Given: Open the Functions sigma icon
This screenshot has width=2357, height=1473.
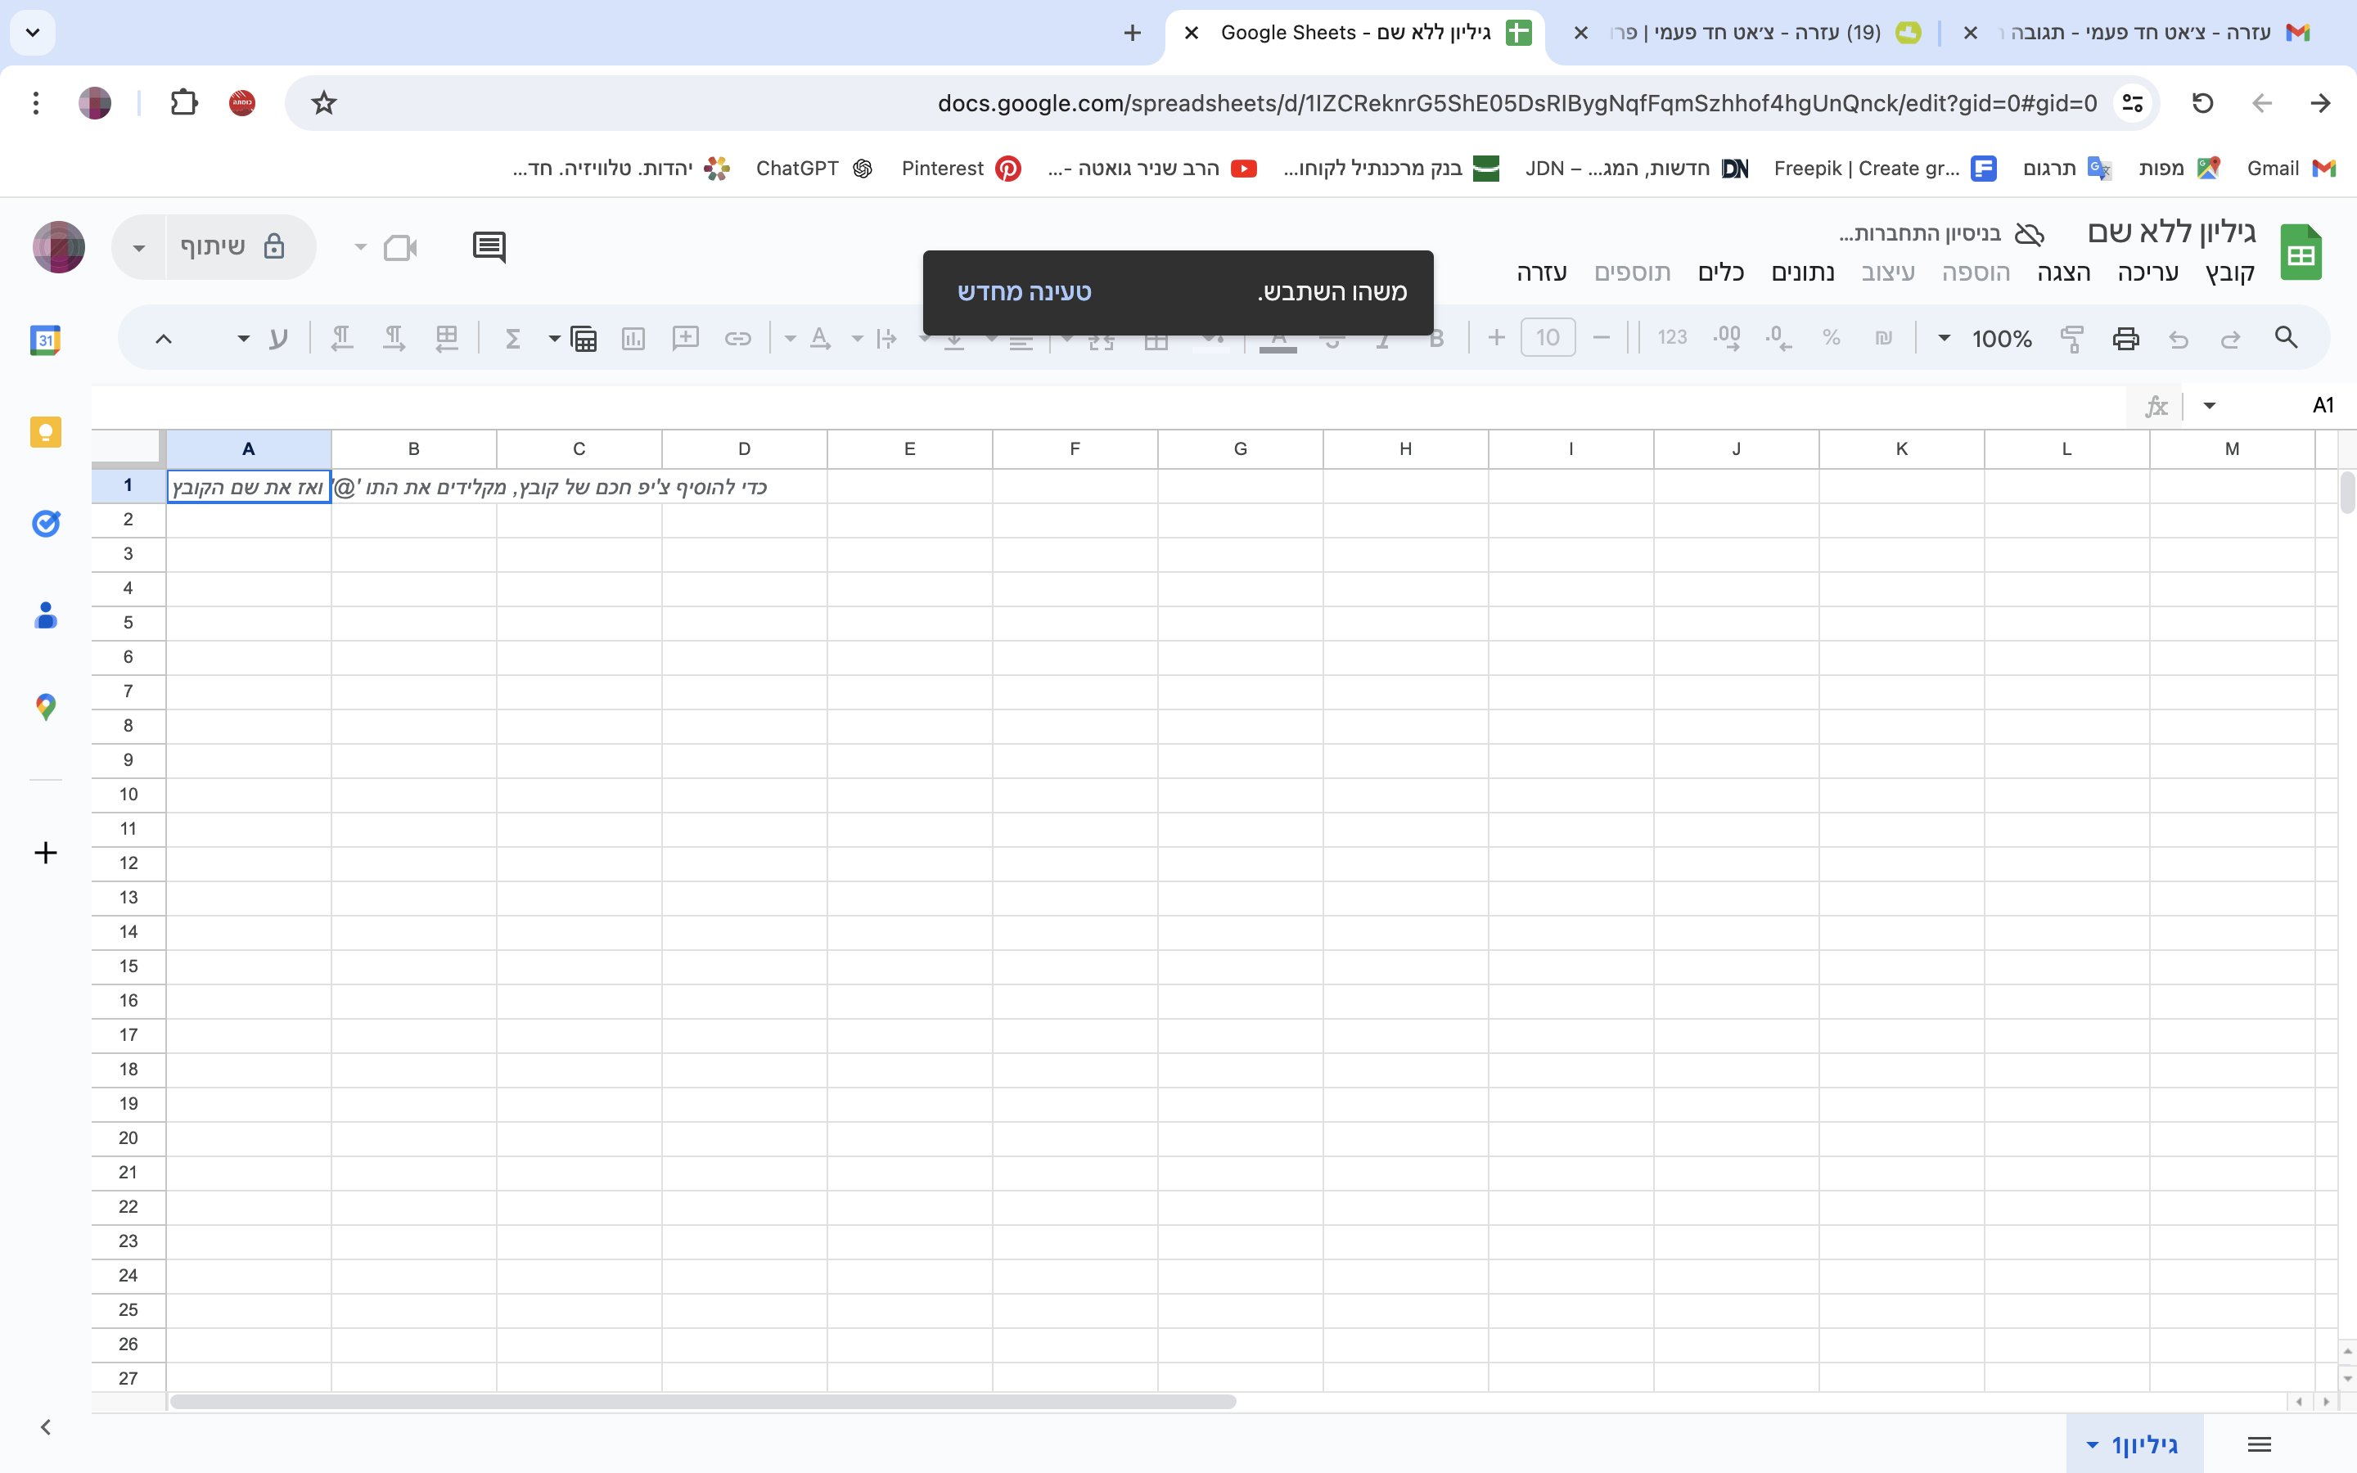Looking at the screenshot, I should 512,338.
